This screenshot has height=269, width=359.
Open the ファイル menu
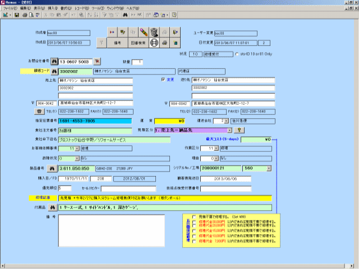11,9
